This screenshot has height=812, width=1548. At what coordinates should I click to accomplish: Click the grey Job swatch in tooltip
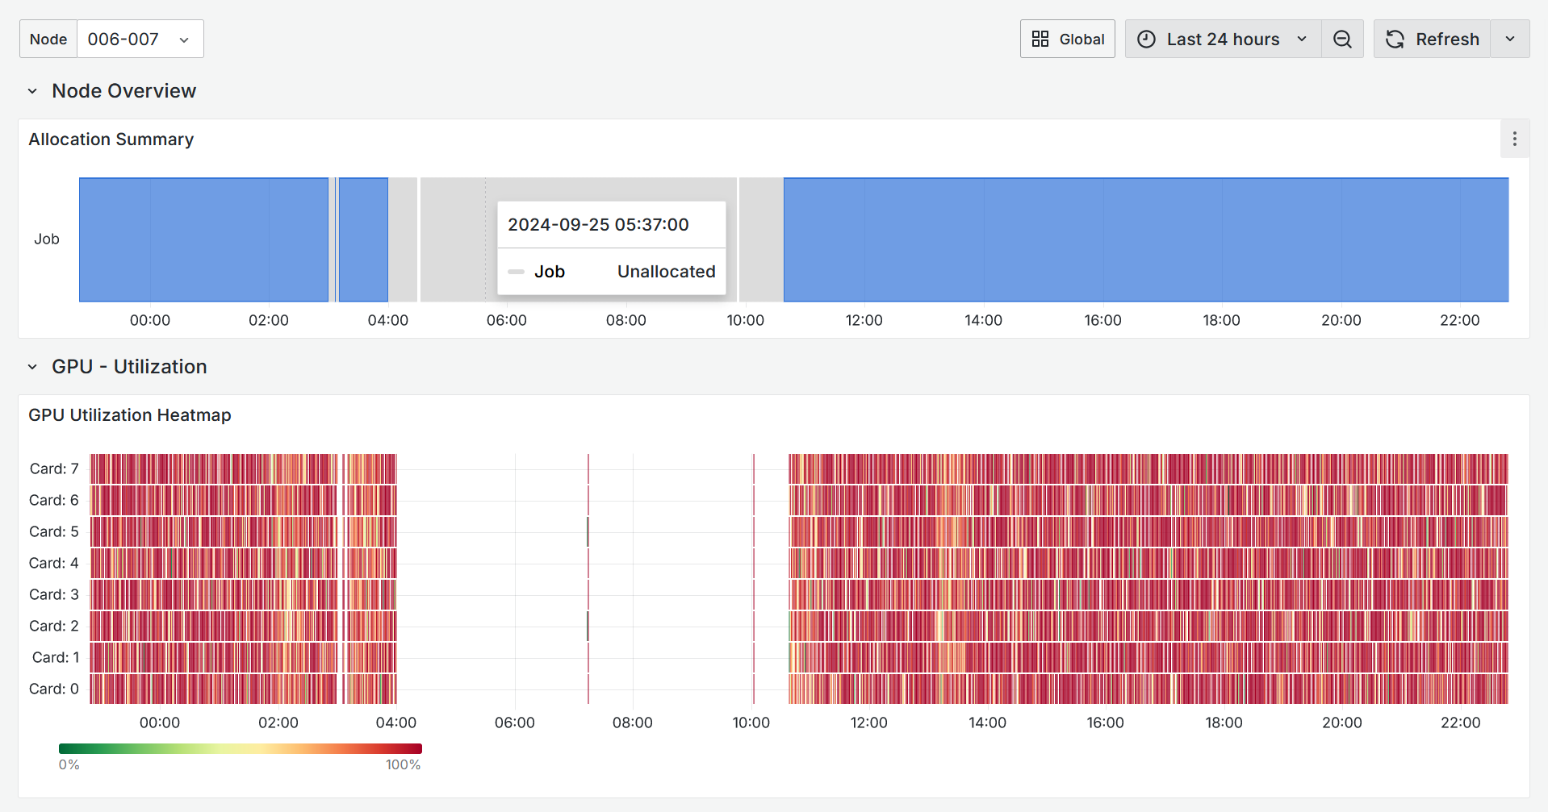tap(517, 272)
